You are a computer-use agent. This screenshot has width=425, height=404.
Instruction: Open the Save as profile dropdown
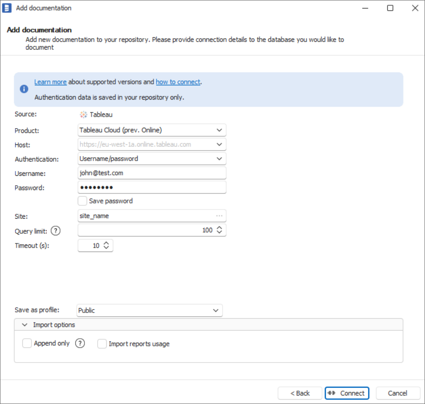(216, 311)
